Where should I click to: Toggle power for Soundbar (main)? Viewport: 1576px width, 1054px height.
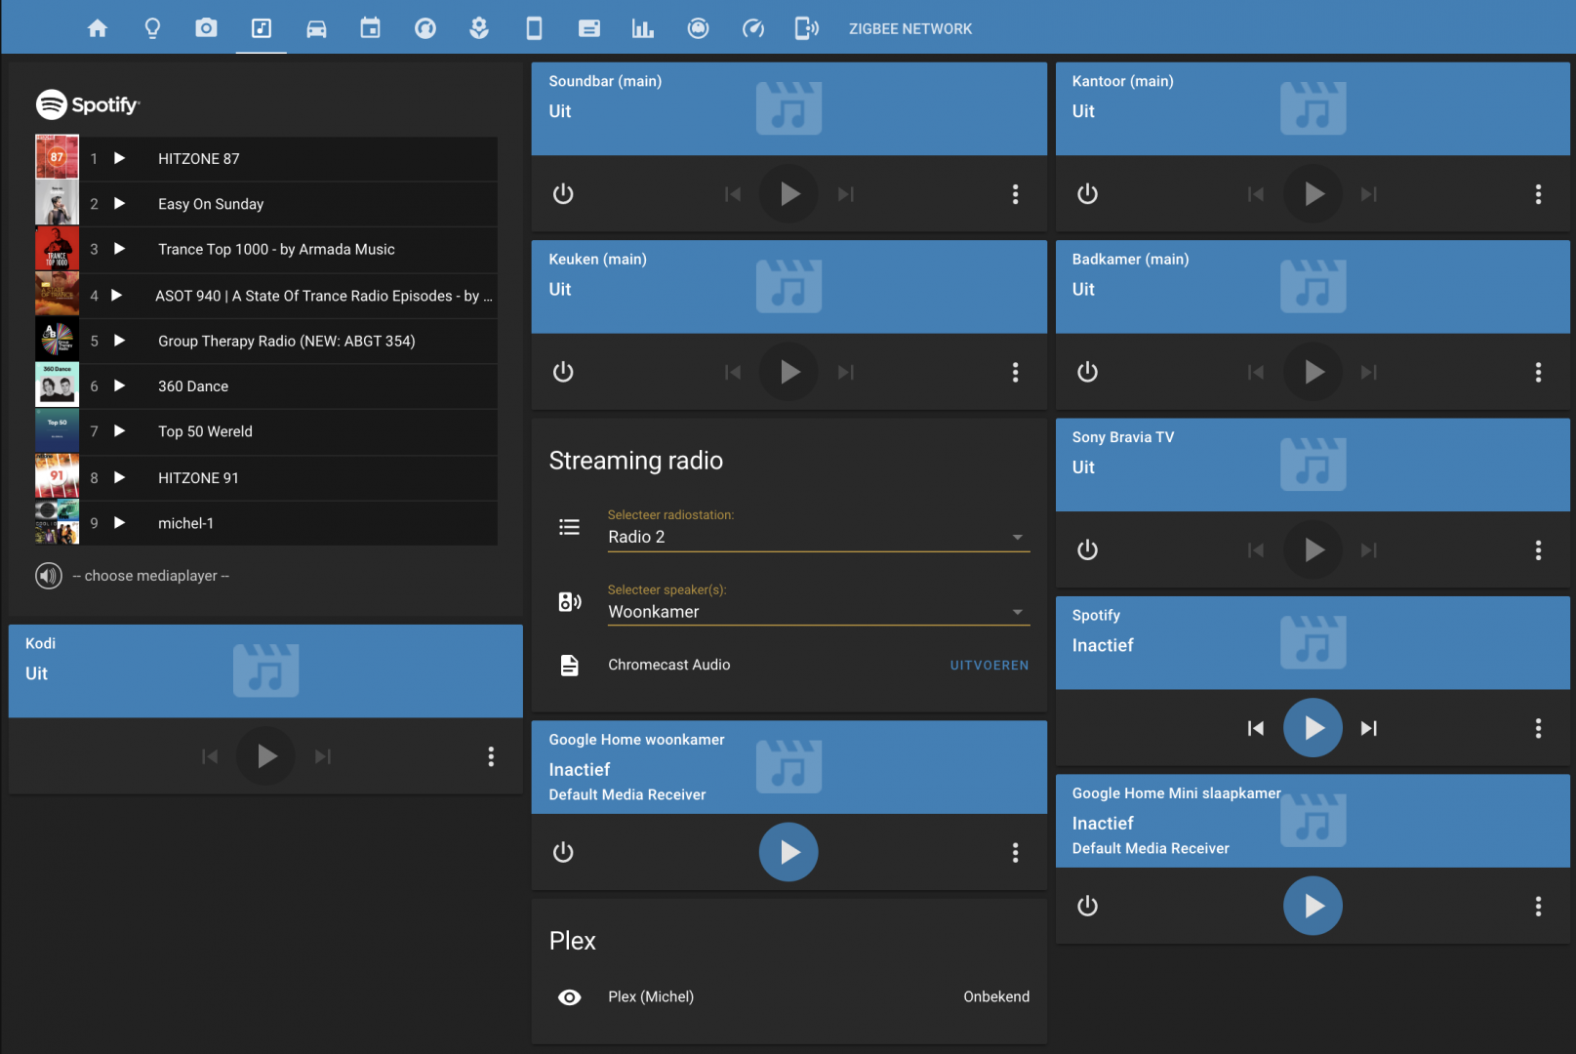pos(563,194)
